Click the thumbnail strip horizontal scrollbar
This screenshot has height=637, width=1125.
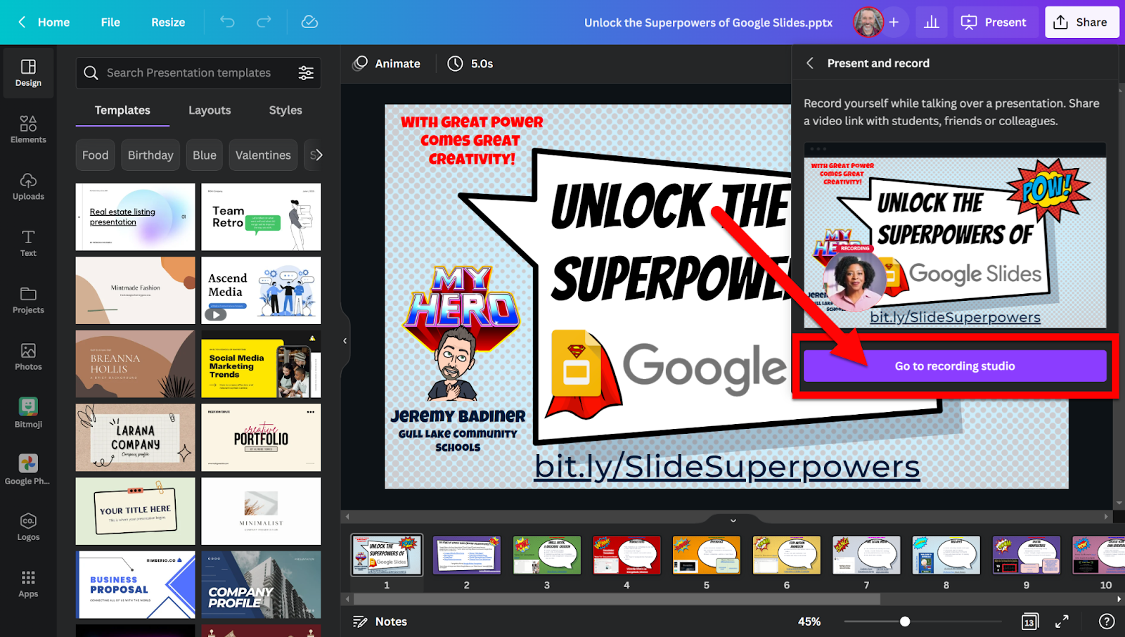pyautogui.click(x=617, y=600)
